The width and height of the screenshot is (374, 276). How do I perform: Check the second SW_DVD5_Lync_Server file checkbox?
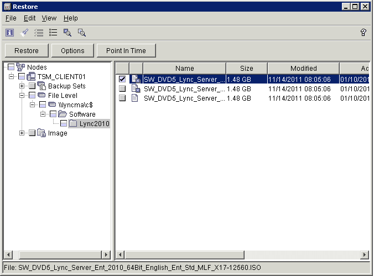[x=122, y=88]
